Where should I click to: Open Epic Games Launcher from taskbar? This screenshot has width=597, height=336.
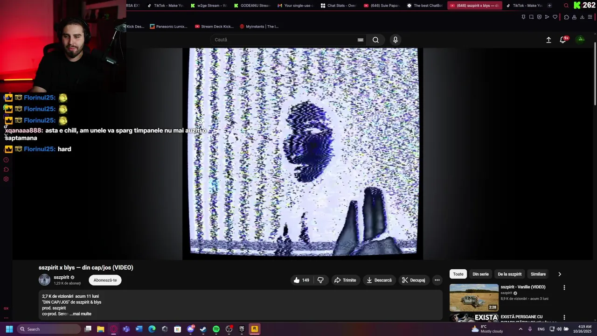(x=242, y=329)
